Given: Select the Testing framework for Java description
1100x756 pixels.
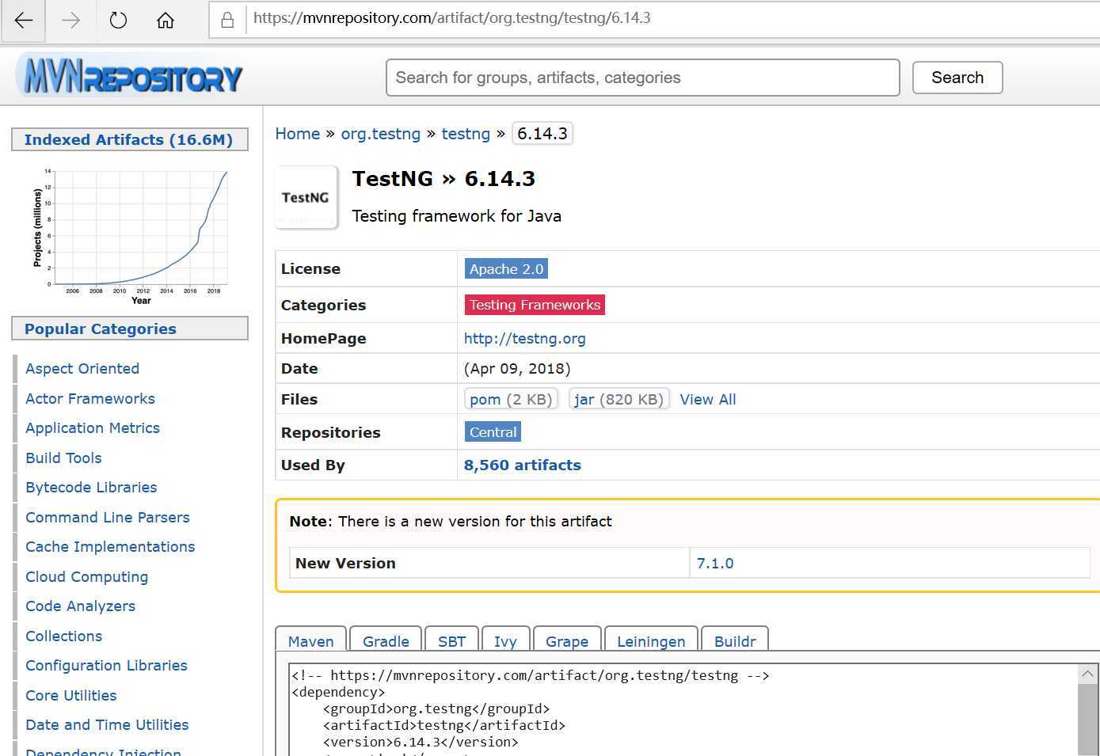Looking at the screenshot, I should click(x=456, y=216).
